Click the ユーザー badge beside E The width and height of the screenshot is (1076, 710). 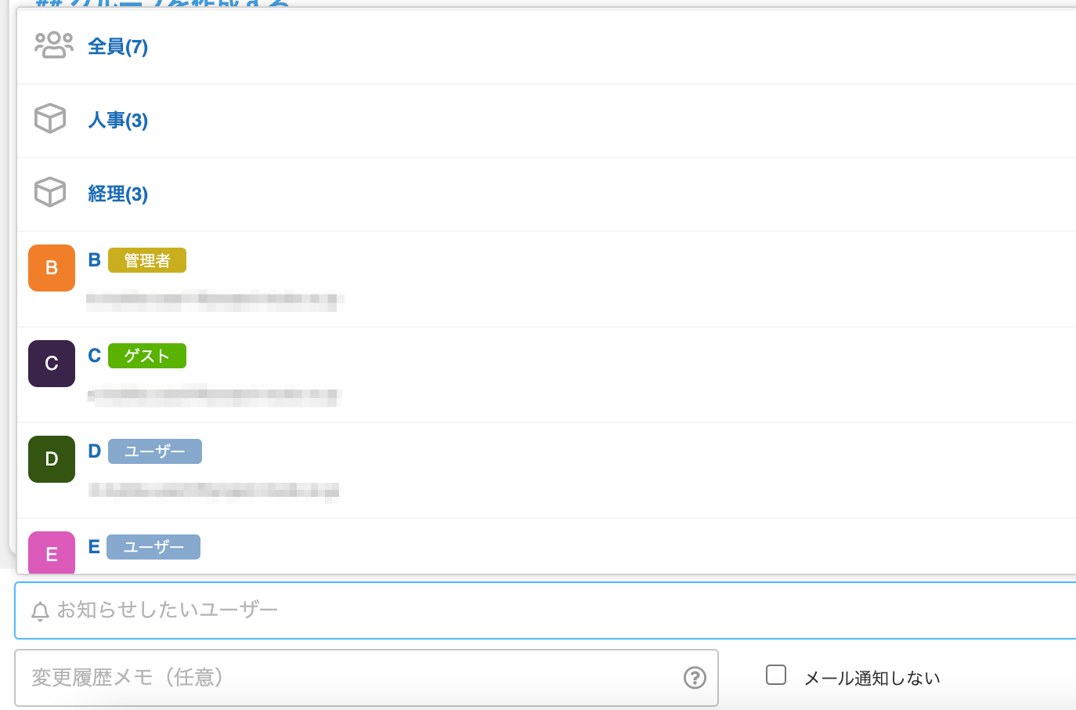[153, 547]
